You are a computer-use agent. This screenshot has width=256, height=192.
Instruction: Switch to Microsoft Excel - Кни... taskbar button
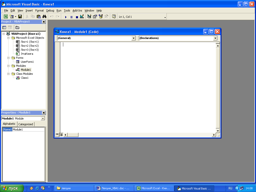click(154, 188)
